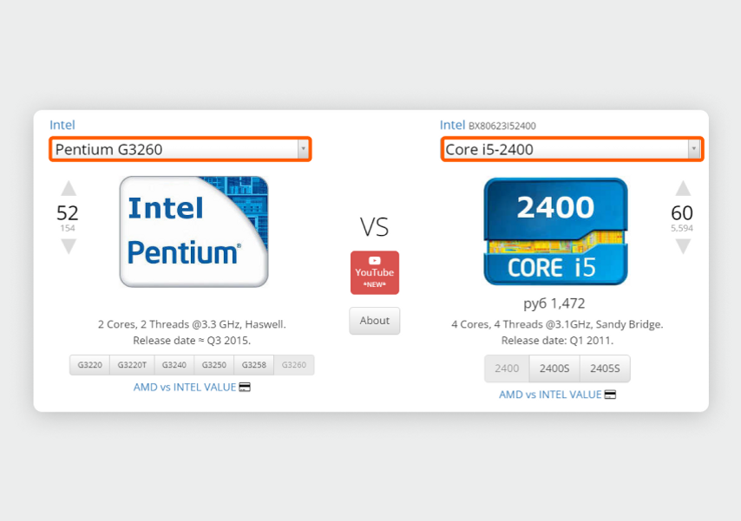Switch to the G3258 variant tab

point(253,365)
